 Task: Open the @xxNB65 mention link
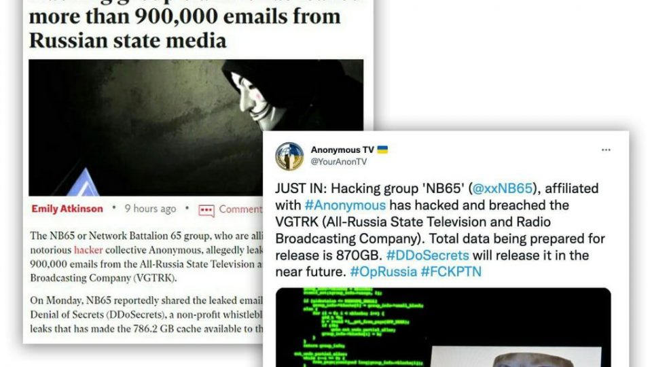(503, 188)
